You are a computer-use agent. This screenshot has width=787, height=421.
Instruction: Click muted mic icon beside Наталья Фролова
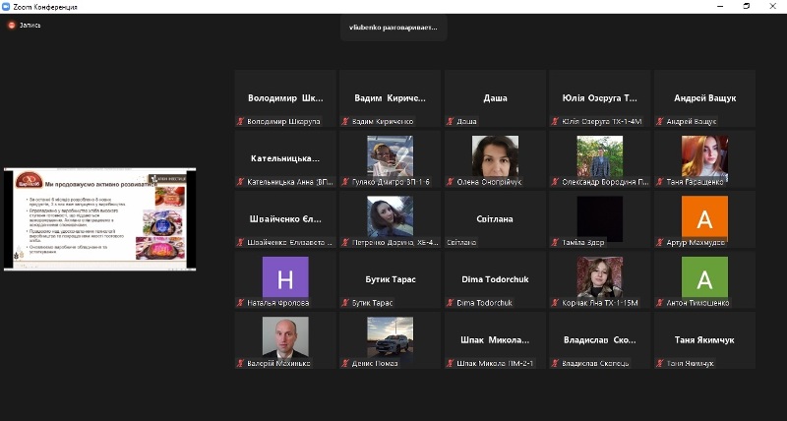click(241, 303)
